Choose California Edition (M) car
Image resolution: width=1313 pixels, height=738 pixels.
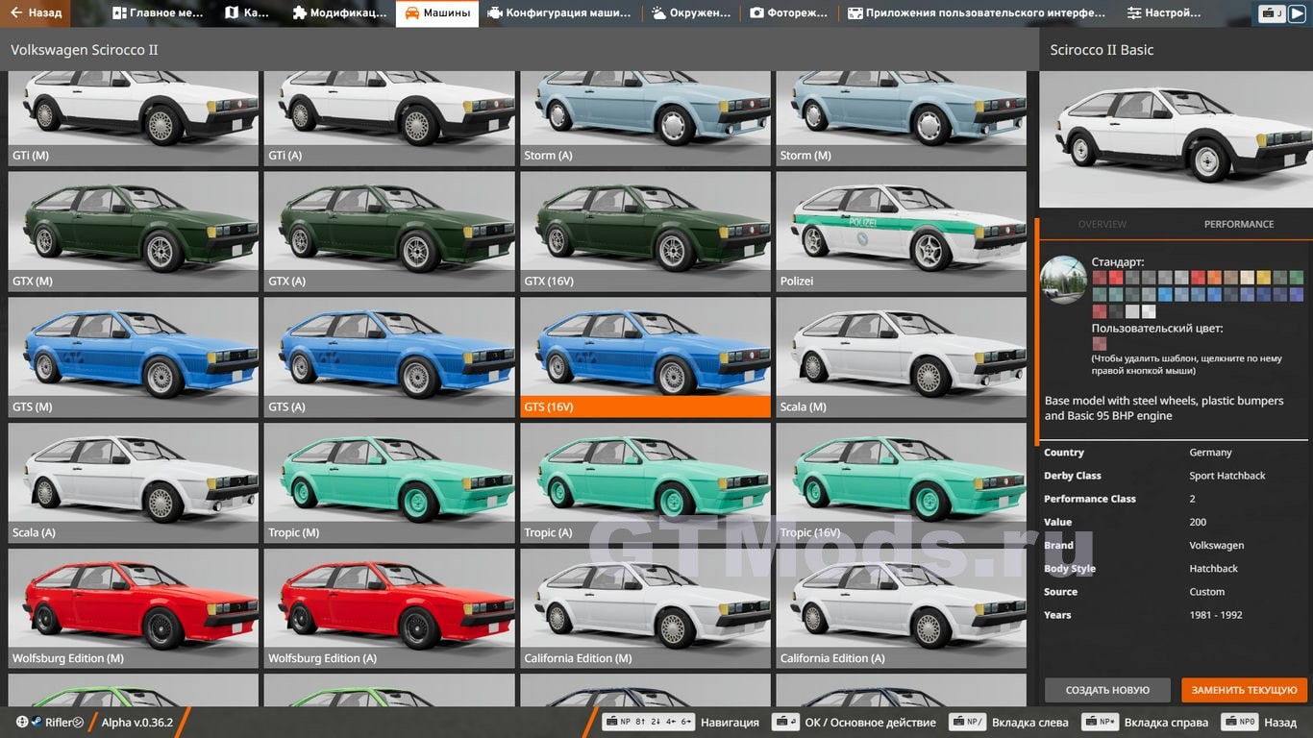tap(645, 609)
